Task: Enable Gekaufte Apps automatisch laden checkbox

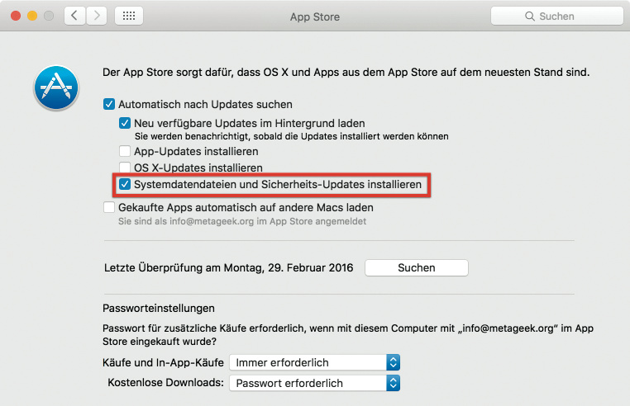Action: [x=109, y=208]
